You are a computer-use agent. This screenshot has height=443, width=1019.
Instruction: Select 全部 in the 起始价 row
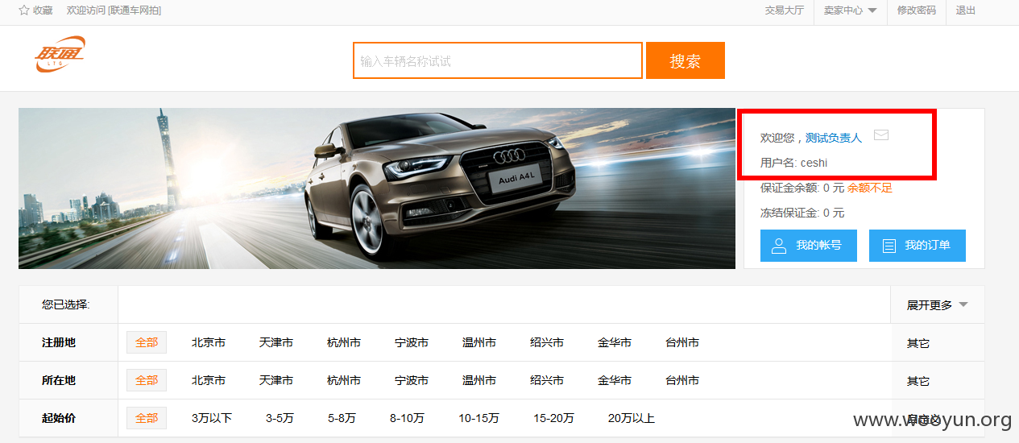(147, 418)
